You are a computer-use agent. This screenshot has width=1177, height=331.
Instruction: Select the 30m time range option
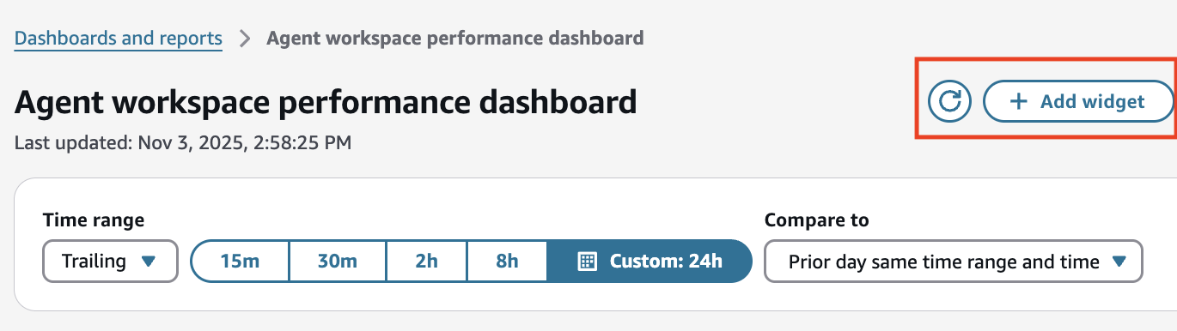(x=338, y=261)
